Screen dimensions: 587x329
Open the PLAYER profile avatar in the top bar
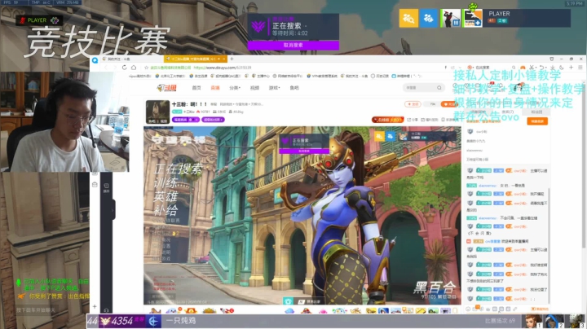click(x=450, y=18)
